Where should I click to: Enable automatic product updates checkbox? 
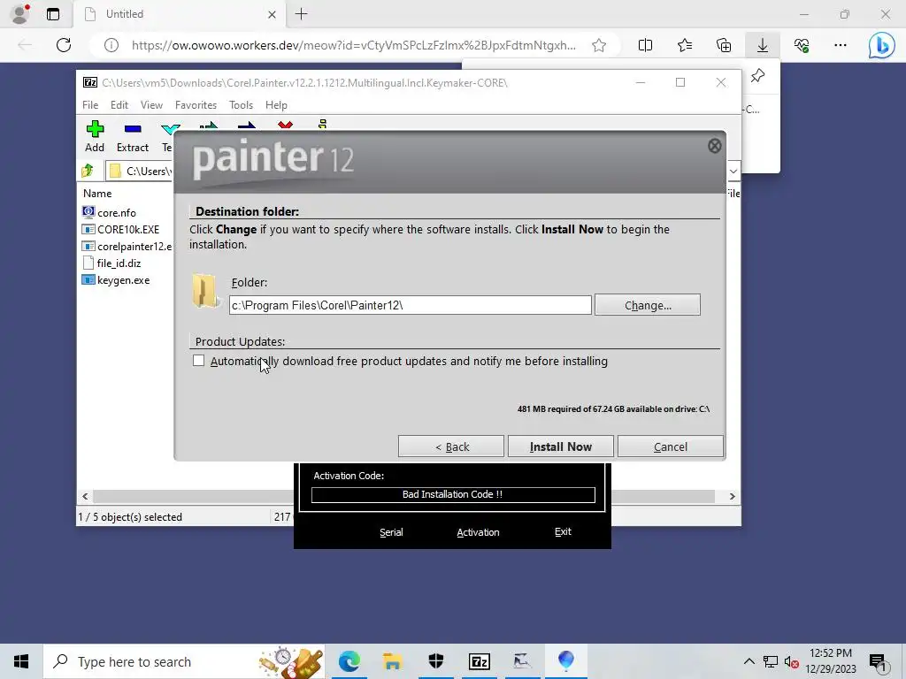pos(199,361)
